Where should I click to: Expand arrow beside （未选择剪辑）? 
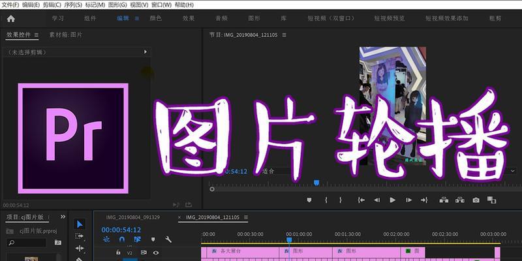145,52
